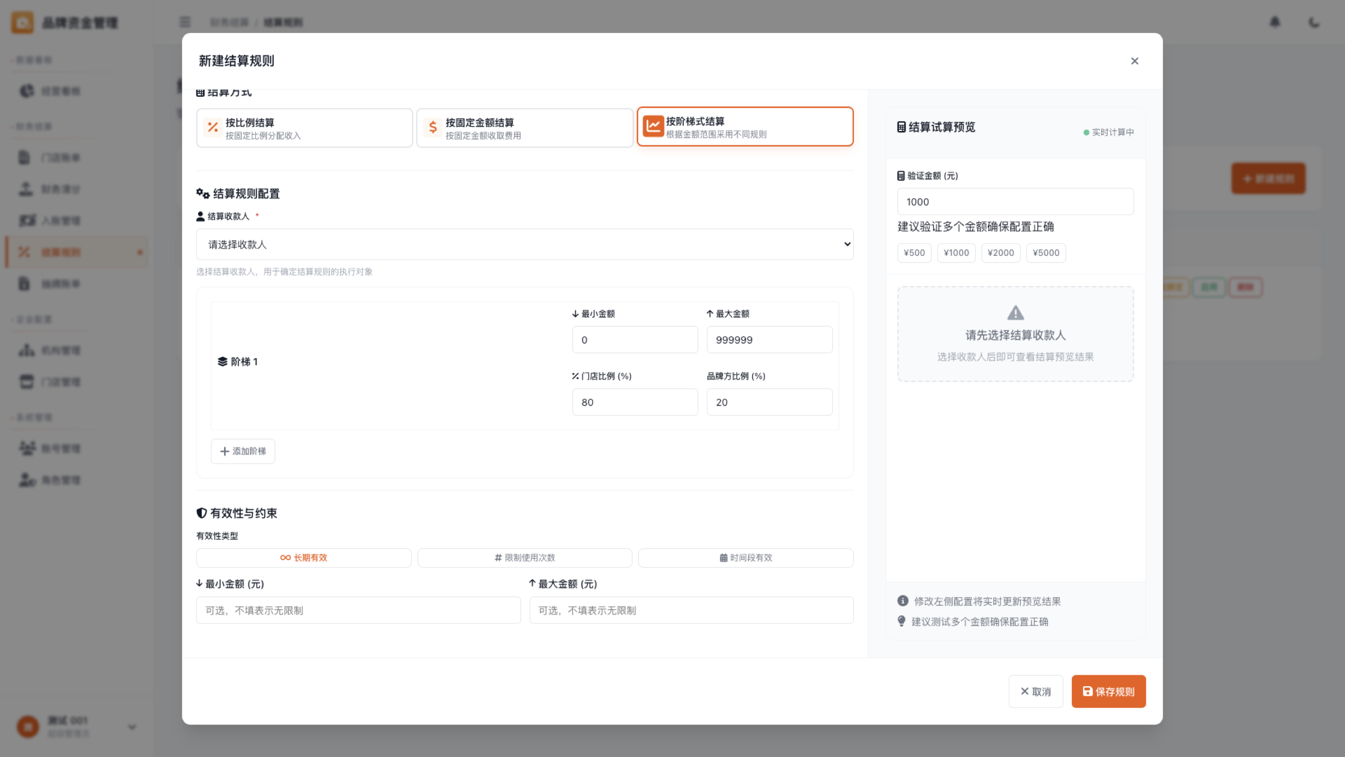Click the percent icon on 按比例结算
This screenshot has height=757, width=1345.
click(213, 127)
